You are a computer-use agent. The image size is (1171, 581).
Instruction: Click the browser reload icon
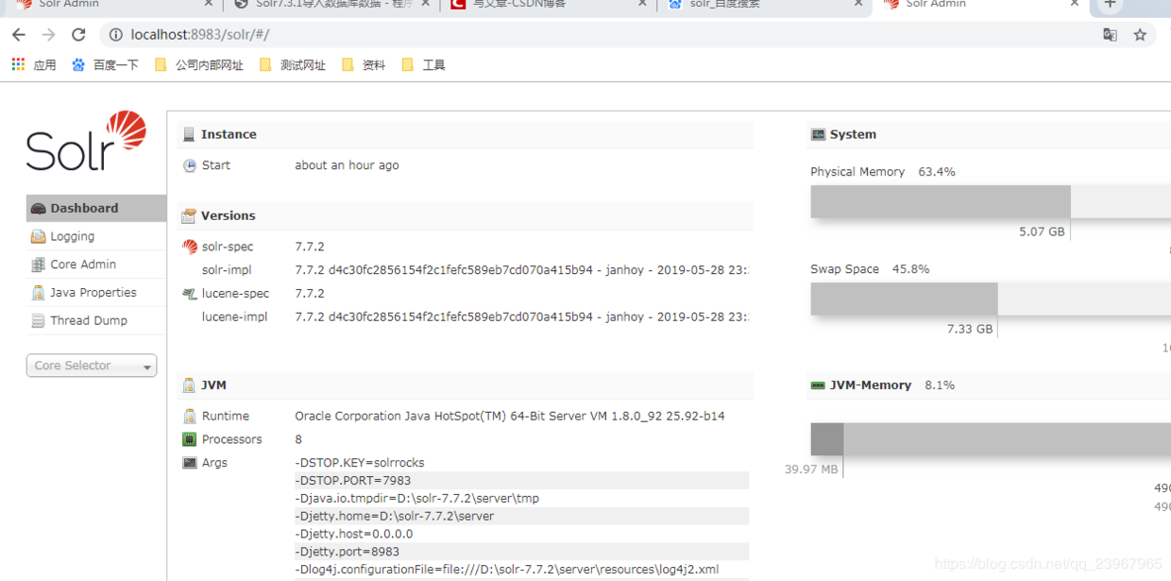(x=78, y=35)
